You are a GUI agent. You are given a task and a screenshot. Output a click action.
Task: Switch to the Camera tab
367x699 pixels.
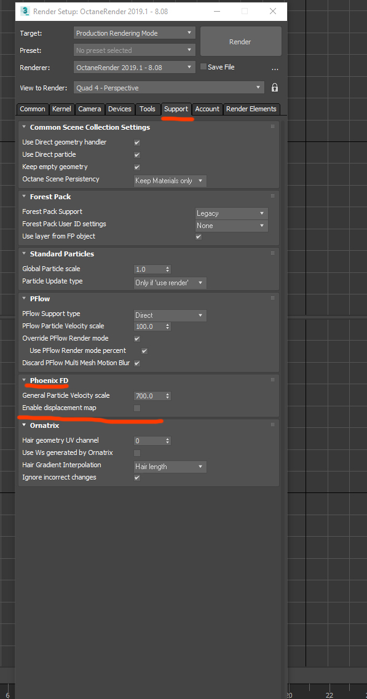(x=90, y=109)
